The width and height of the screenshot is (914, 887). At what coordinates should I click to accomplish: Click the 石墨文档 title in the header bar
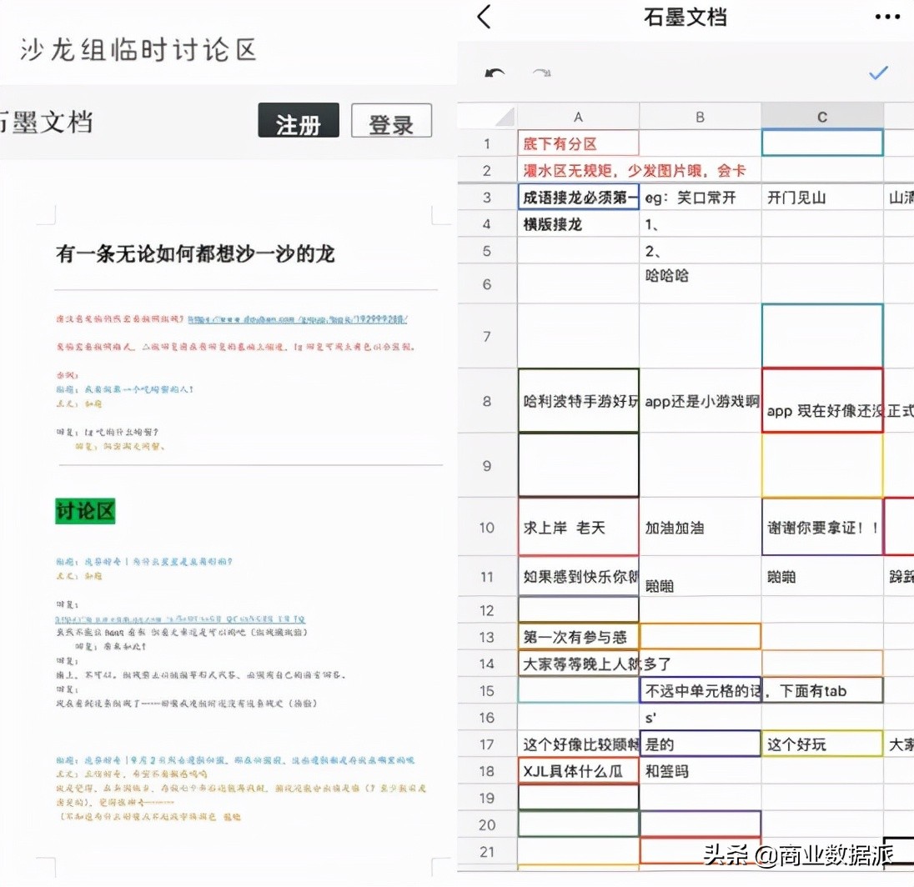685,18
